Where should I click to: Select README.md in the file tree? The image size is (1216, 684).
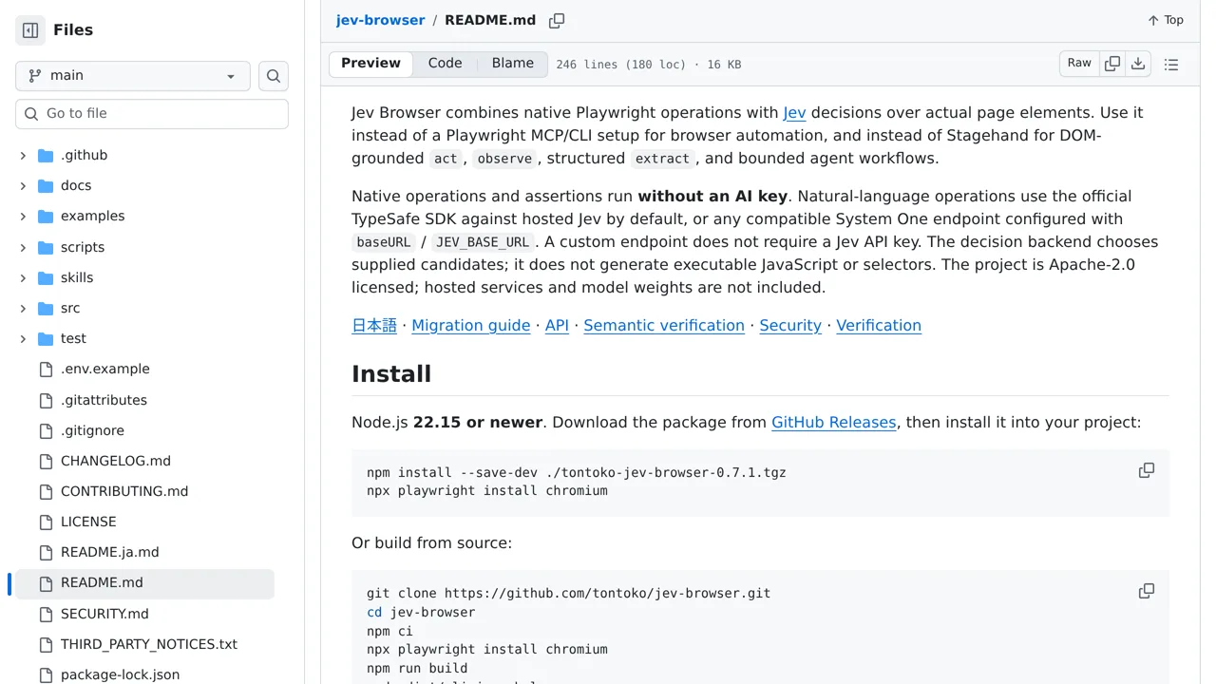(x=144, y=583)
